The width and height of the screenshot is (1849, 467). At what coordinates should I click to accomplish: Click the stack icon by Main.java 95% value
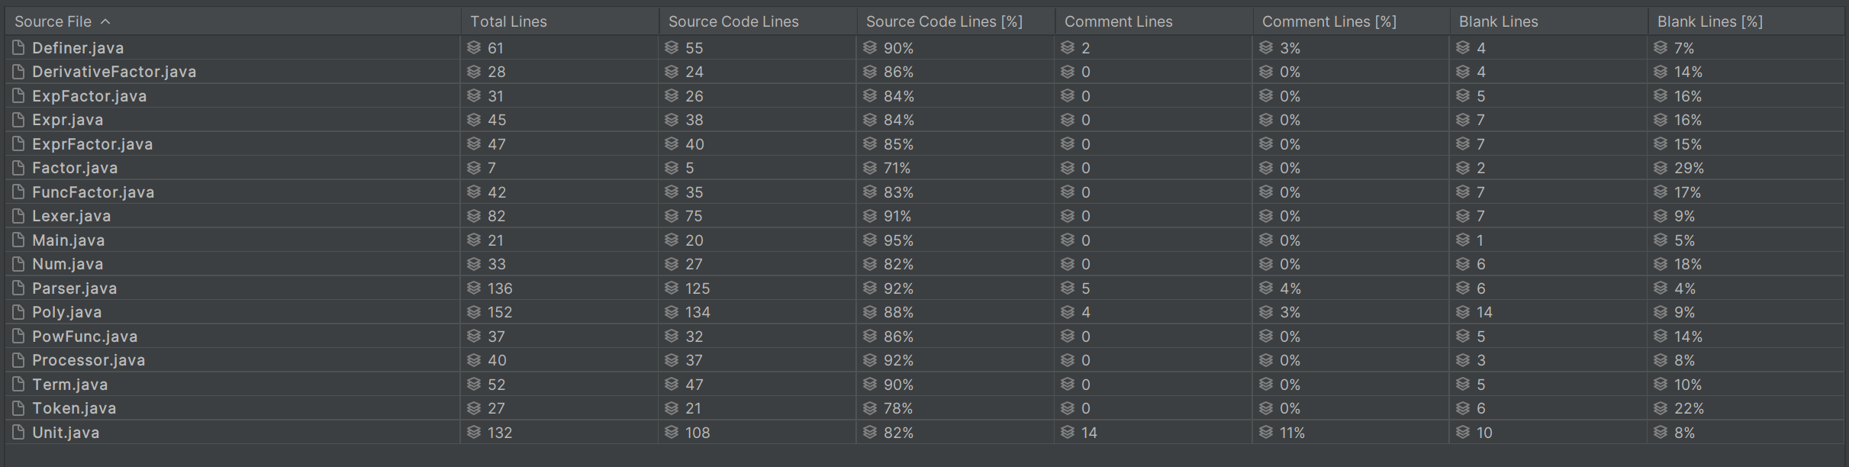[x=870, y=240]
